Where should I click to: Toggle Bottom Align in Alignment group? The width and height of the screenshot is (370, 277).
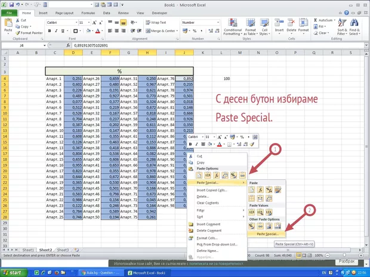(x=123, y=23)
